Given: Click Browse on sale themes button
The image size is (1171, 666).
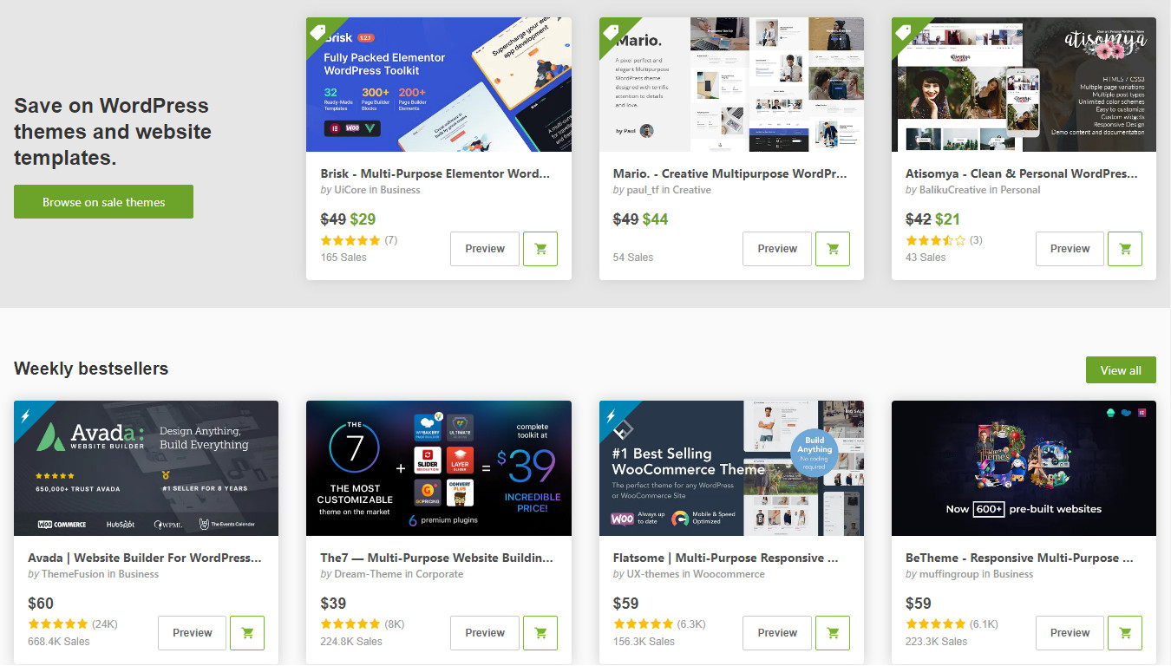Looking at the screenshot, I should tap(103, 202).
